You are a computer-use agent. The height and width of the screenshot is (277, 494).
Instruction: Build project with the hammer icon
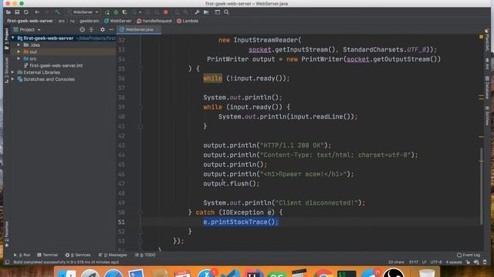point(57,12)
